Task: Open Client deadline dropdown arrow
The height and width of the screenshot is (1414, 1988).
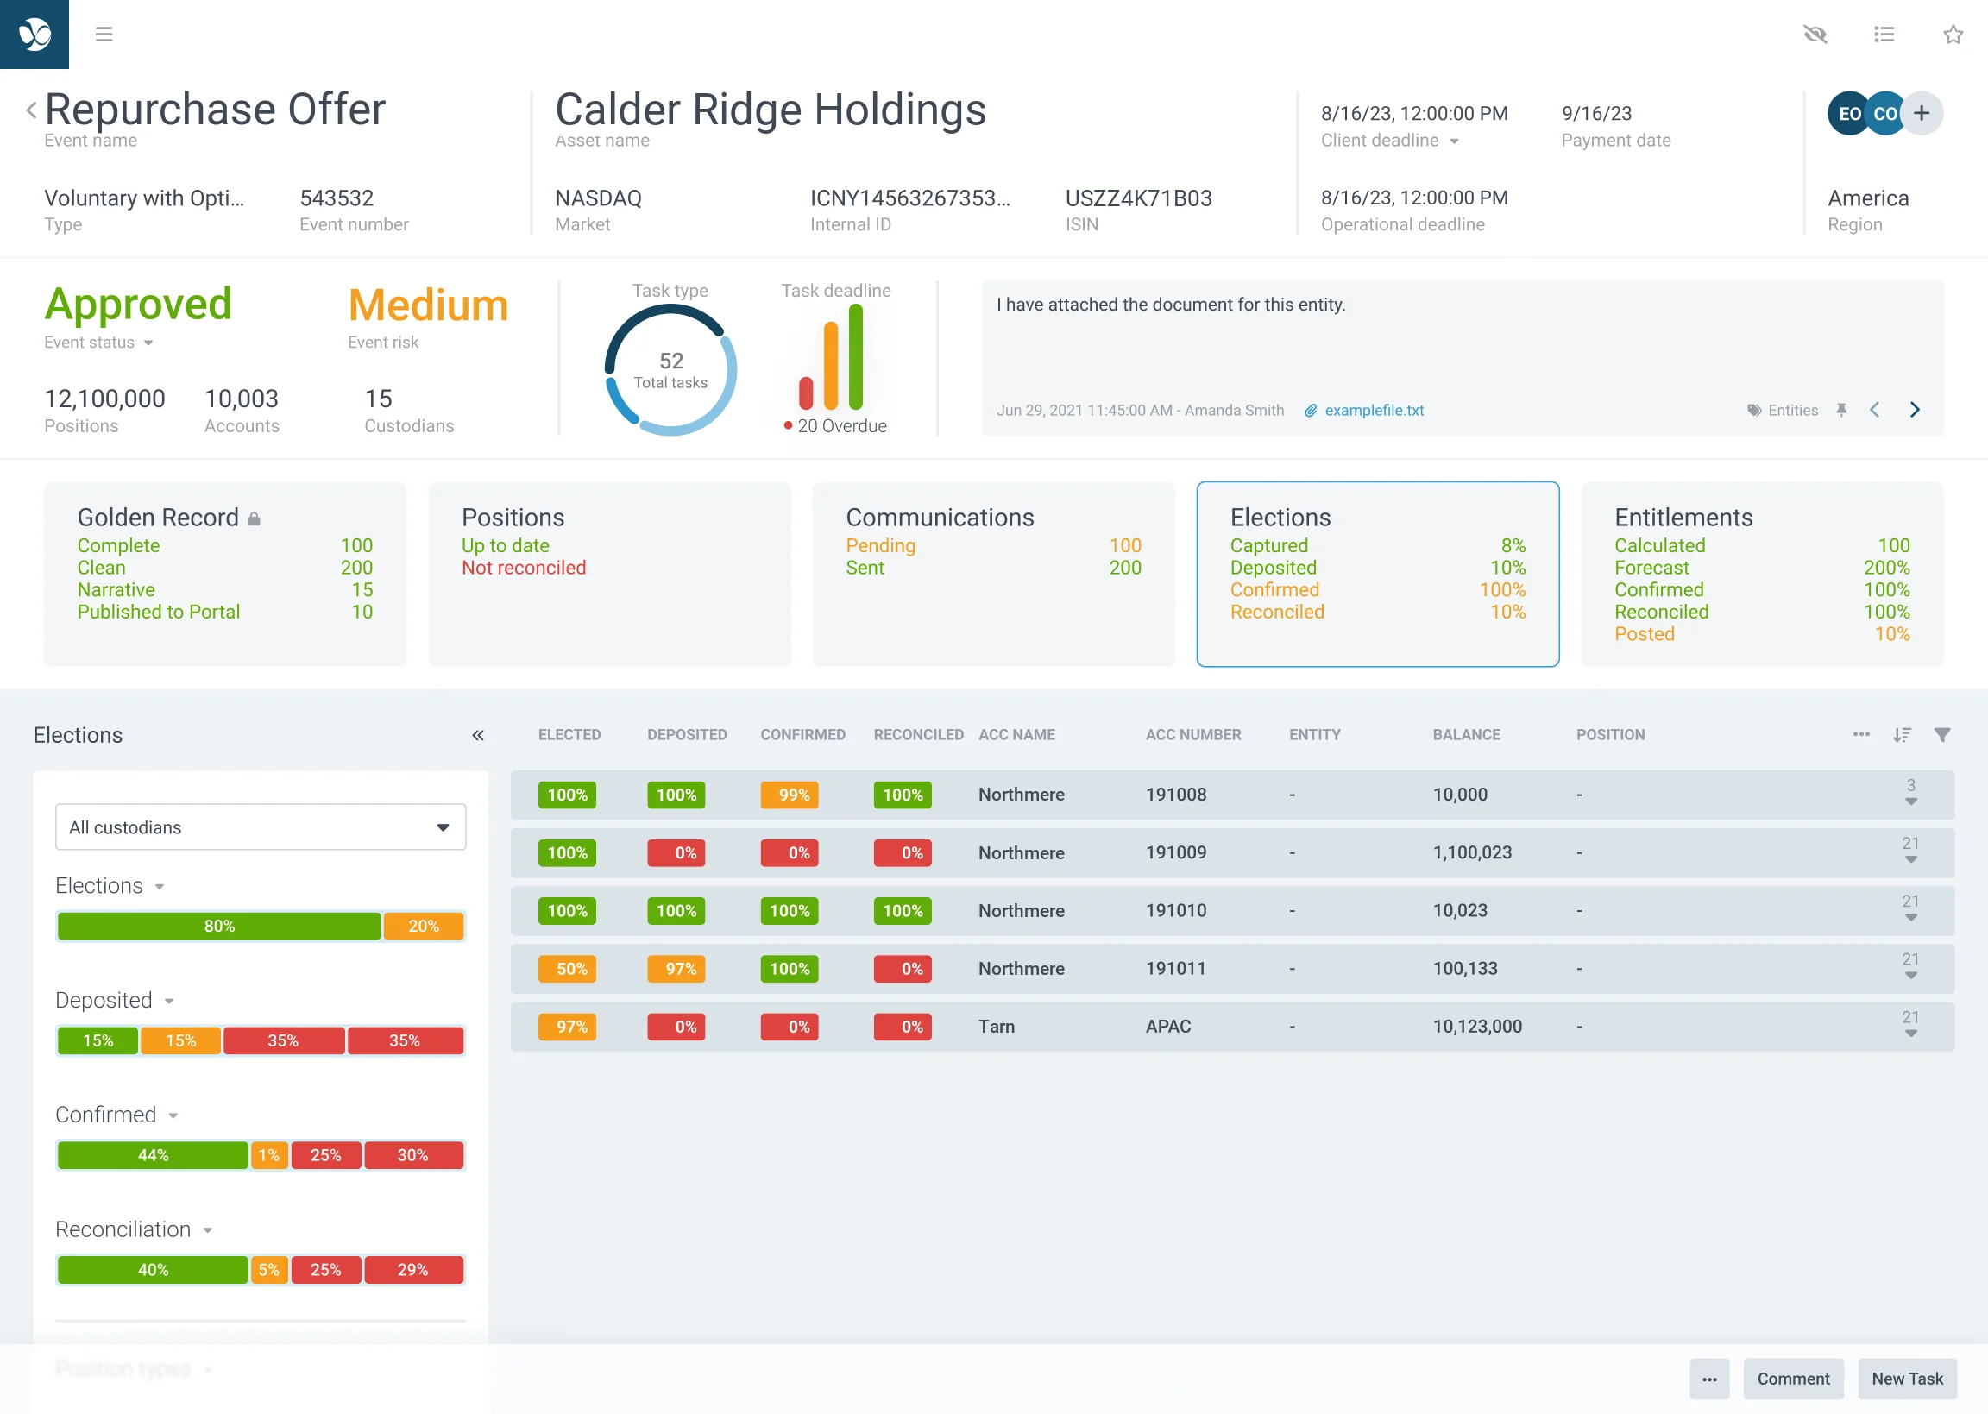Action: [1454, 141]
